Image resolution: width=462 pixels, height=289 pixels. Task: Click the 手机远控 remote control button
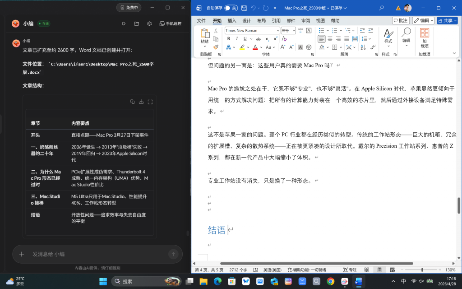click(x=171, y=23)
